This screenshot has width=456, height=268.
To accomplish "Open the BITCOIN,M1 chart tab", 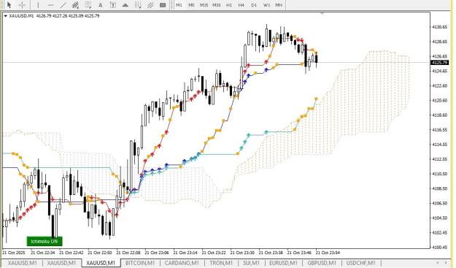I will [x=140, y=263].
